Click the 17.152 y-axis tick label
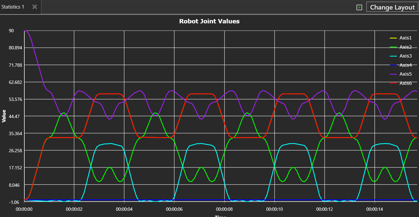 [x=15, y=167]
